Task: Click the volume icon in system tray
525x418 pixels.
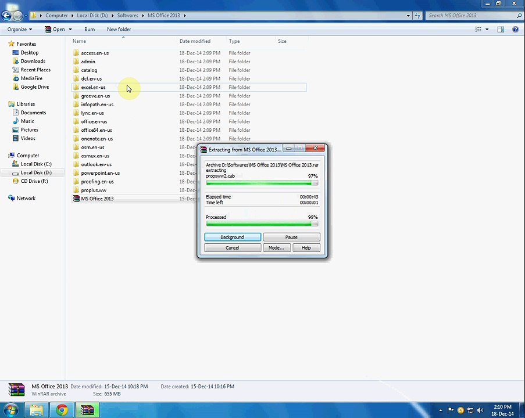Action: [480, 410]
